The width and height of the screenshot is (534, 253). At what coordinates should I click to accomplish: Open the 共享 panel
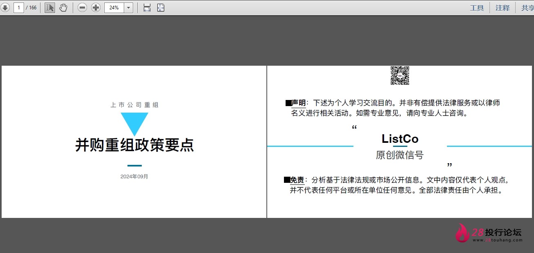(x=527, y=8)
